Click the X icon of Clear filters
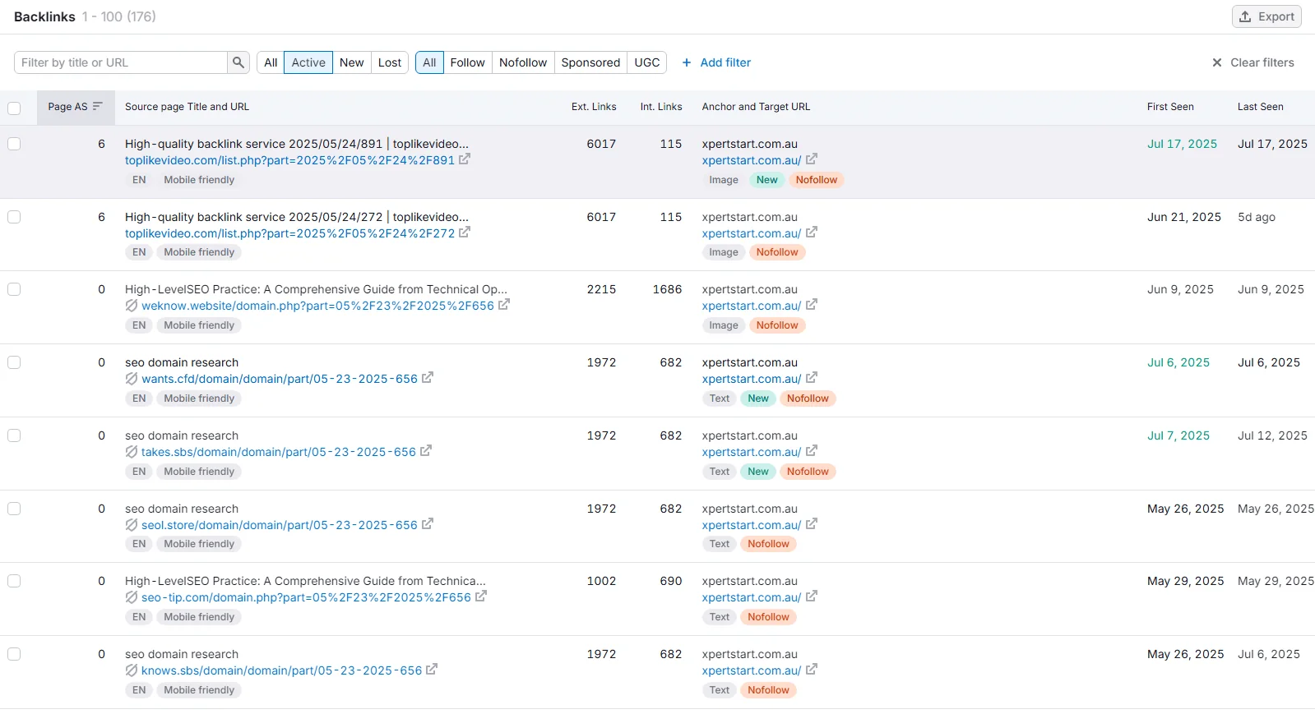The image size is (1315, 714). [x=1217, y=62]
